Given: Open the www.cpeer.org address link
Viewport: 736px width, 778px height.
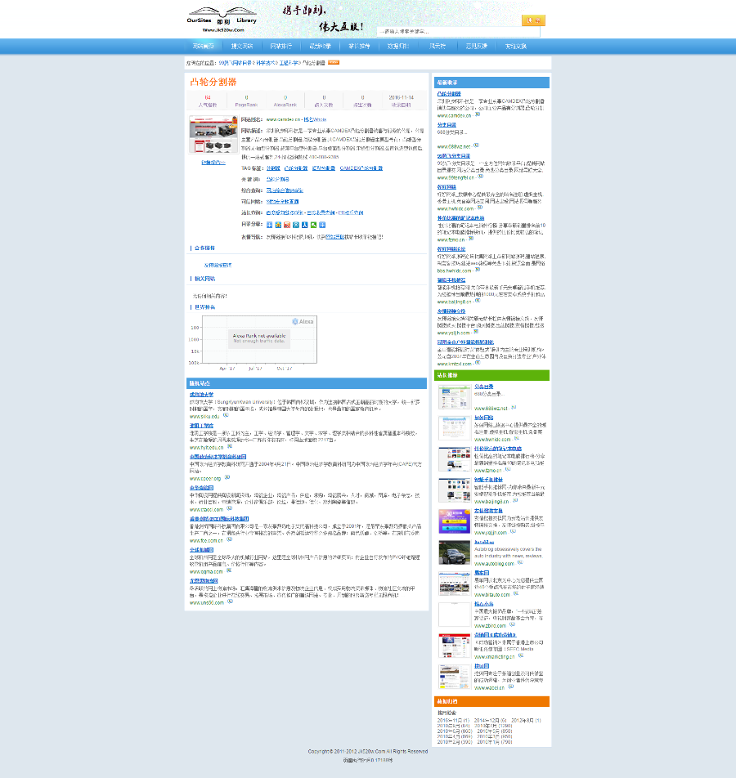Looking at the screenshot, I should click(205, 478).
